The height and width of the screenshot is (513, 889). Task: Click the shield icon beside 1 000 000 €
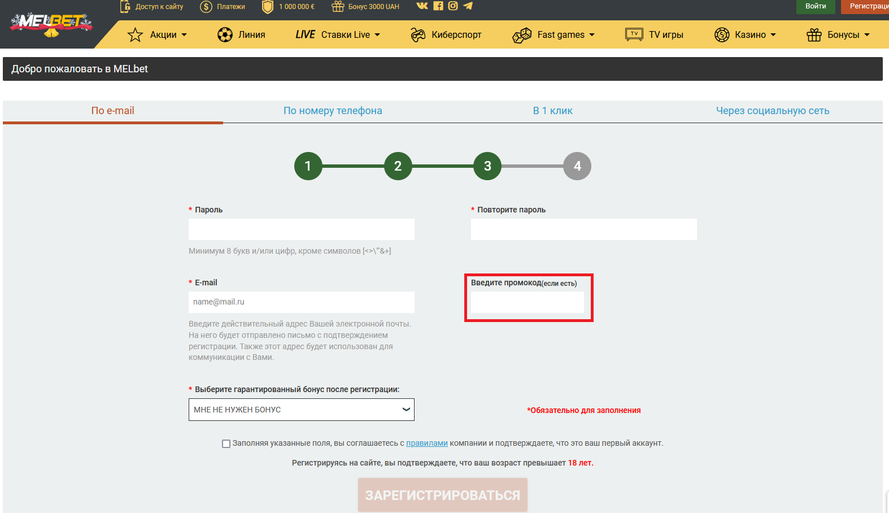click(x=268, y=7)
